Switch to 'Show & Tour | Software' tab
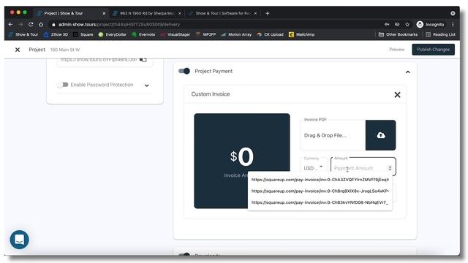 point(223,13)
